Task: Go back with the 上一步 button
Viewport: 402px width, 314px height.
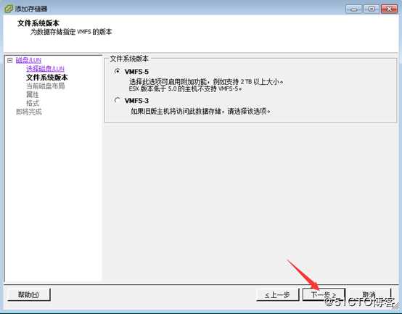Action: 278,295
